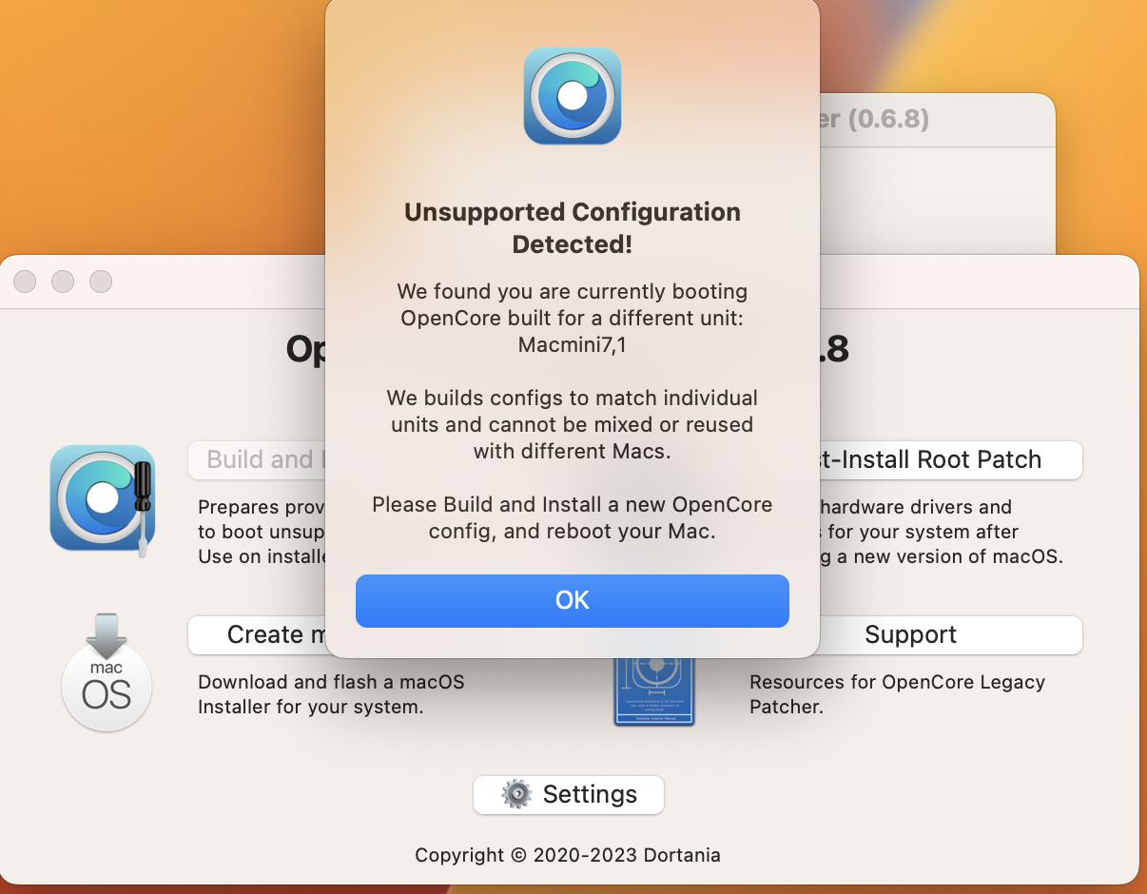Click the macOS installer disk icon

click(x=107, y=674)
